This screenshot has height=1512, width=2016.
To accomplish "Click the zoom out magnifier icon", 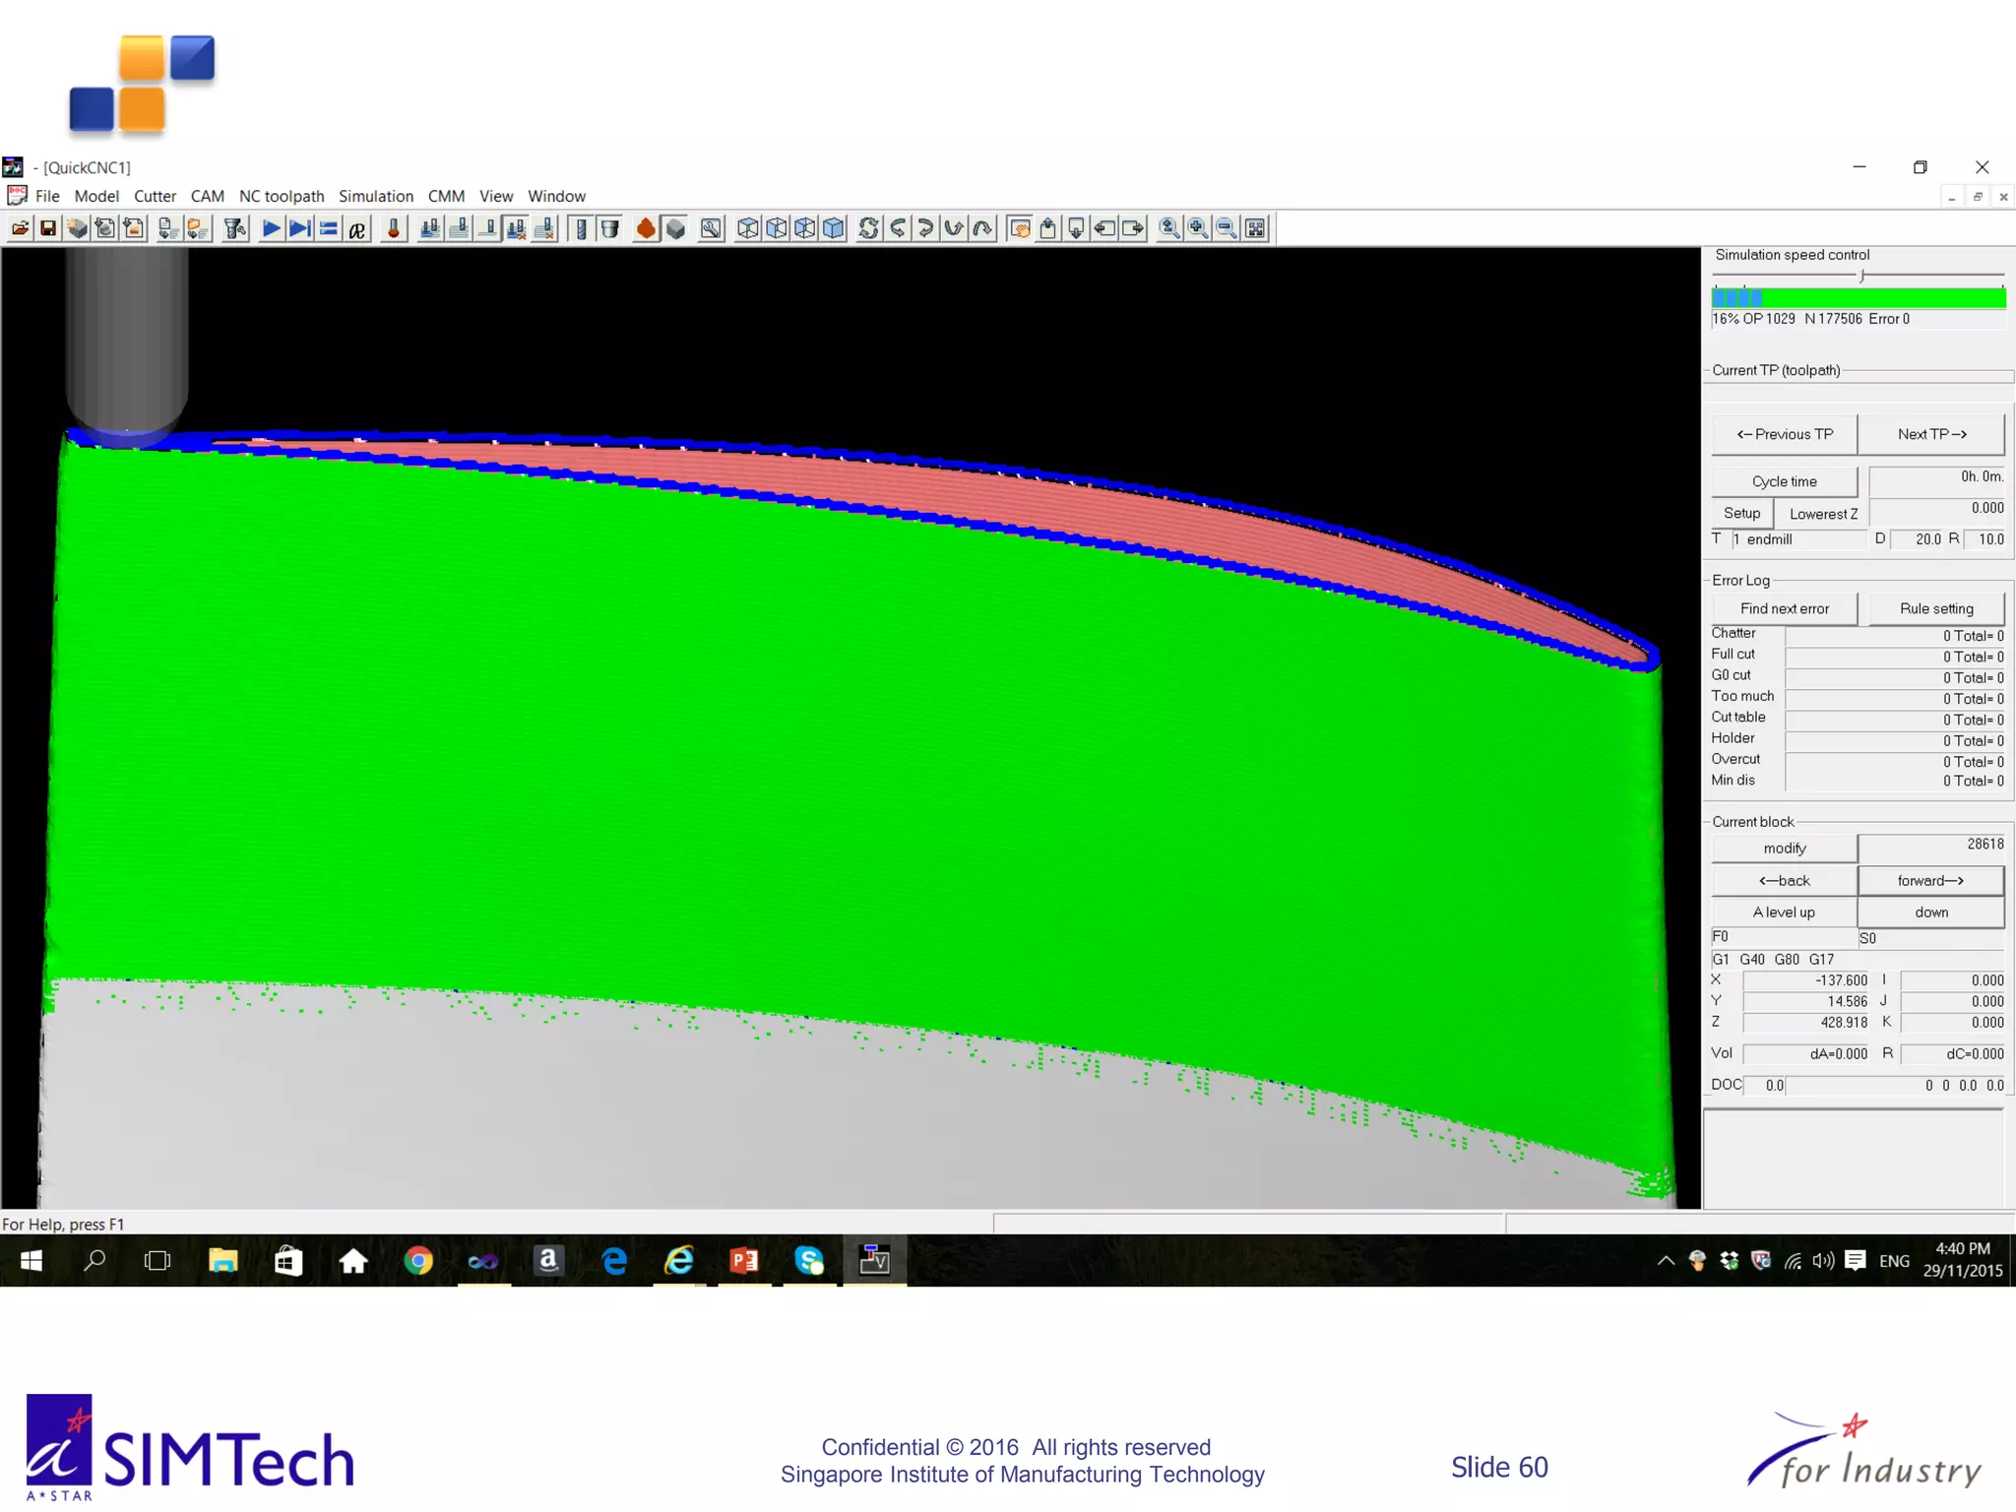I will [x=1227, y=229].
